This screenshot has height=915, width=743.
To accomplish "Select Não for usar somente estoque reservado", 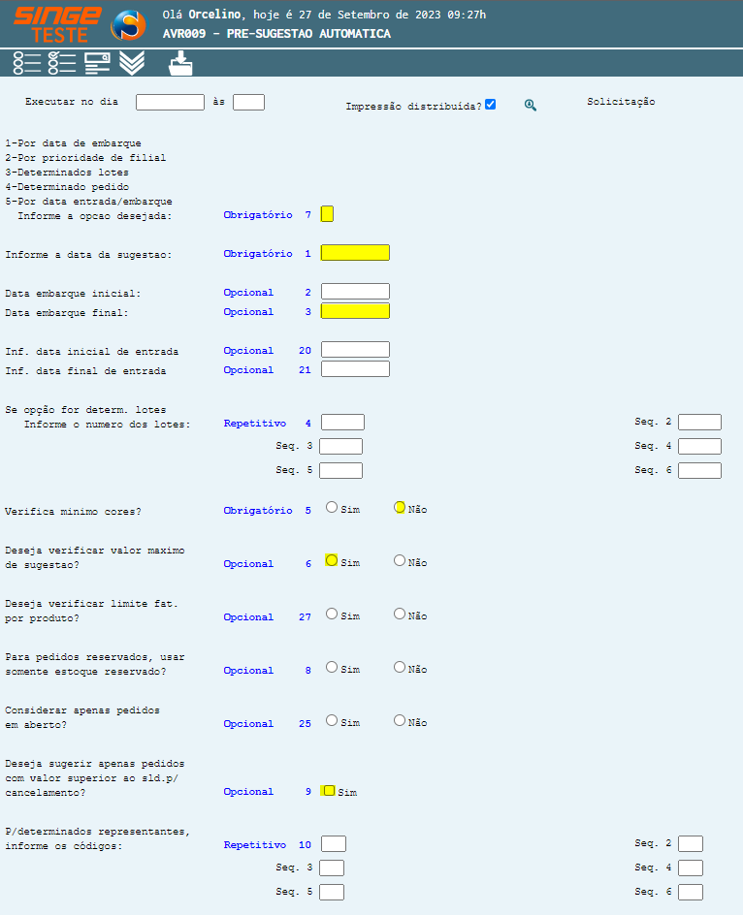I will pos(400,667).
